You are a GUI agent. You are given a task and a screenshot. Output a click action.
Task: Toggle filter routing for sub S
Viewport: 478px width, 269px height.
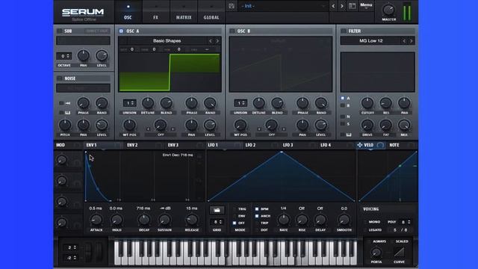343,124
